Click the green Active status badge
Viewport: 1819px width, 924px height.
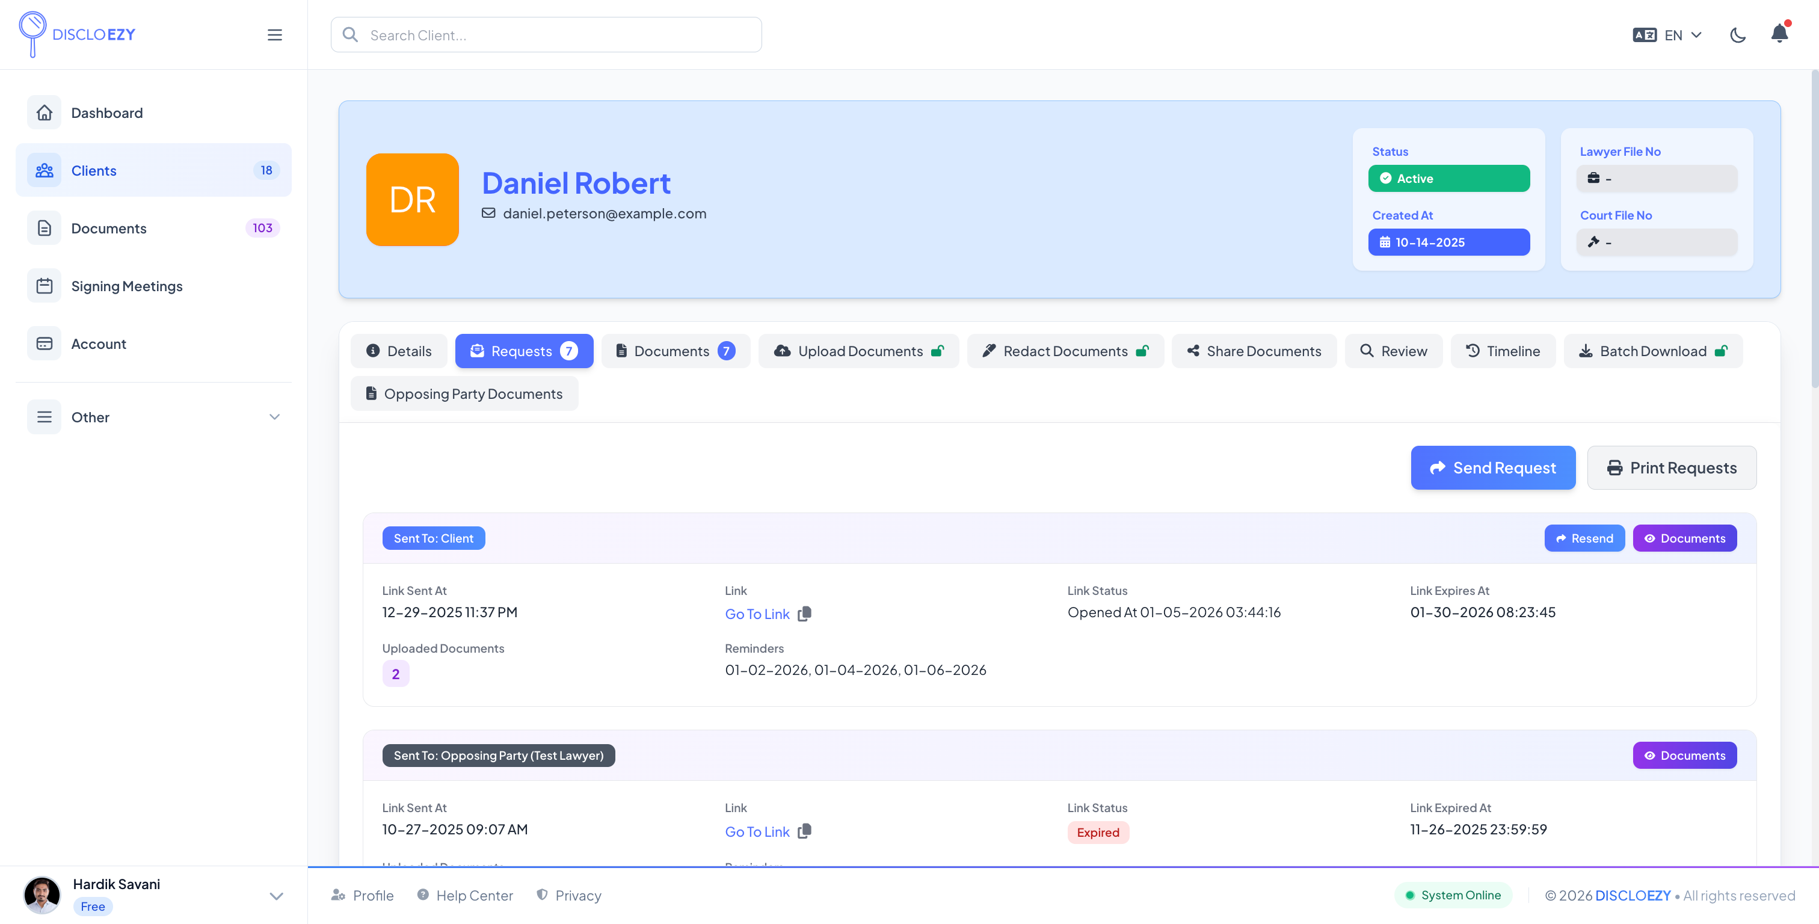click(1448, 178)
